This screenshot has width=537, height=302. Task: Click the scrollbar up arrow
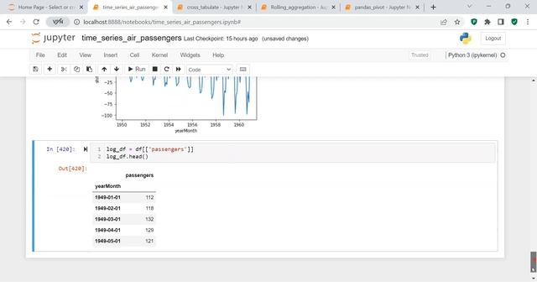pyautogui.click(x=534, y=81)
